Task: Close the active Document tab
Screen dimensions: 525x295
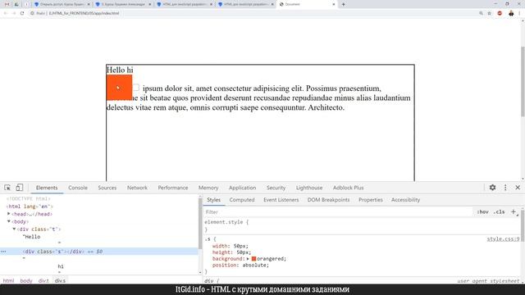Action: (334, 4)
